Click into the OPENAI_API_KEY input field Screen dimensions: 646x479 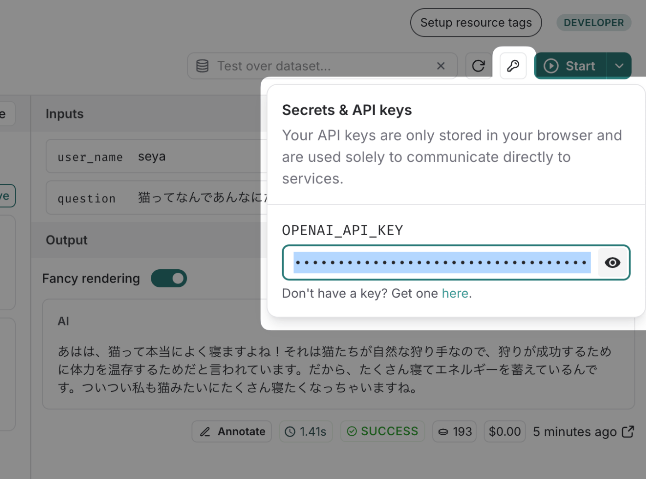pos(442,262)
